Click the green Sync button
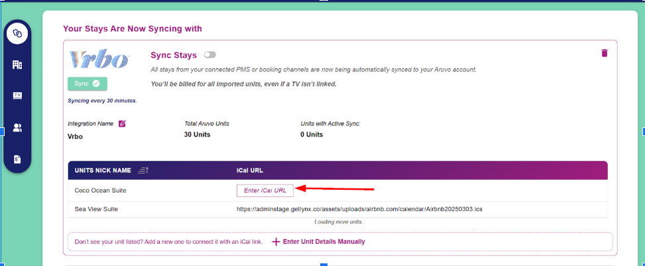This screenshot has width=645, height=266. [88, 84]
